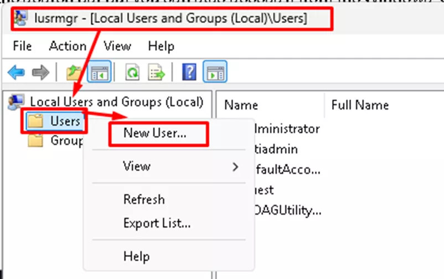Click the Back arrow toolbar icon

click(16, 72)
